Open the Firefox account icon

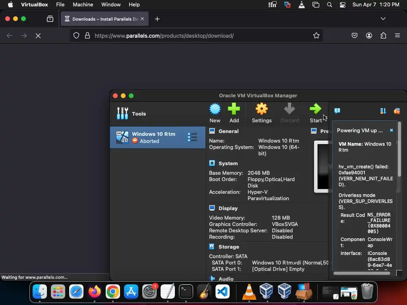tap(369, 35)
